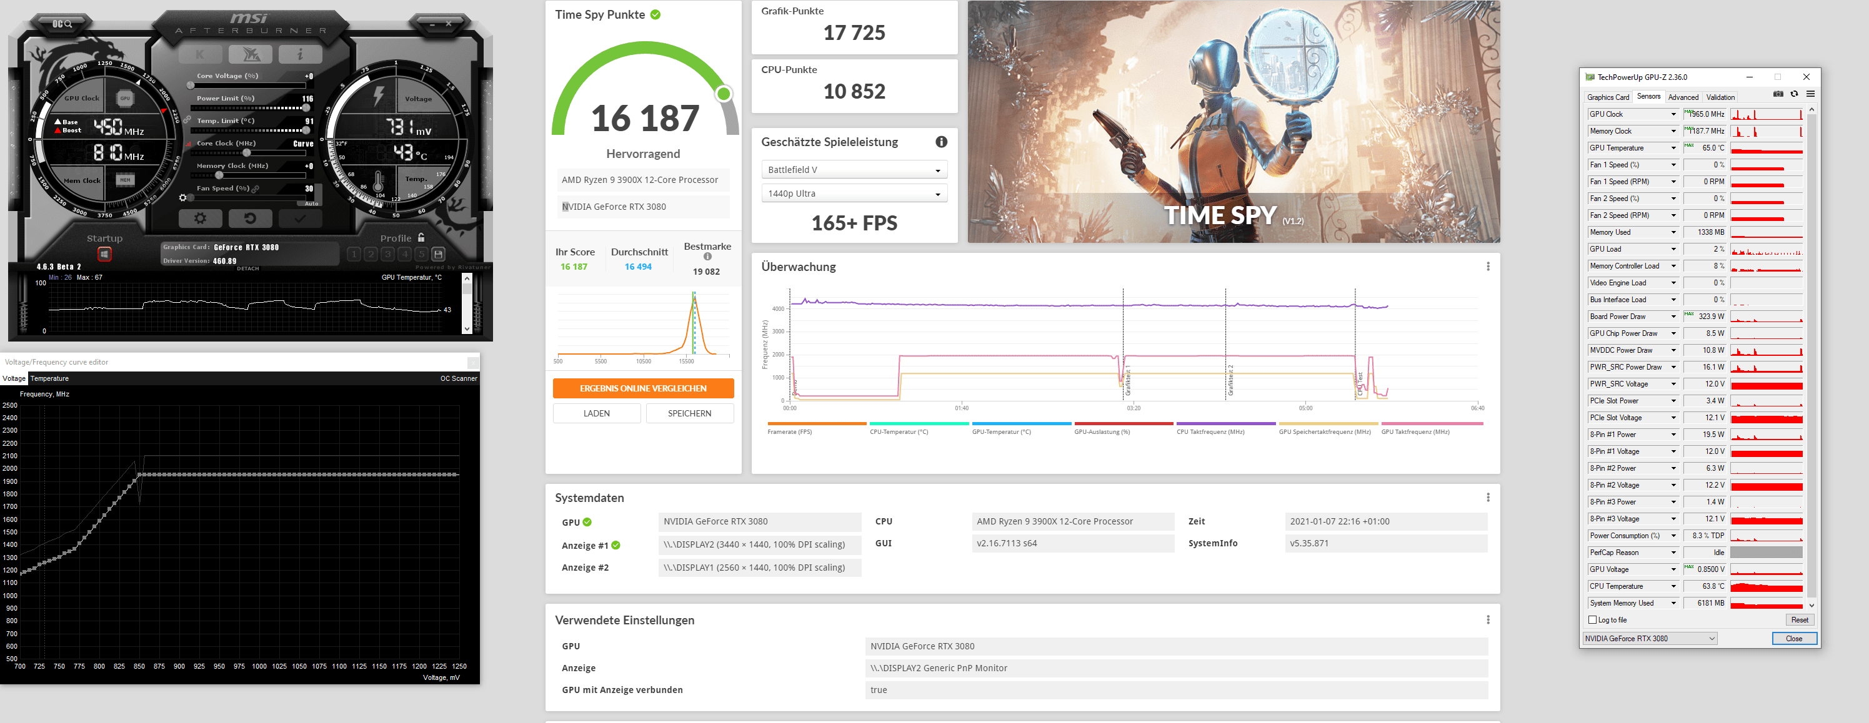Open the PerfCap Reason sensor dropdown arrow
The width and height of the screenshot is (1869, 723).
tap(1673, 553)
